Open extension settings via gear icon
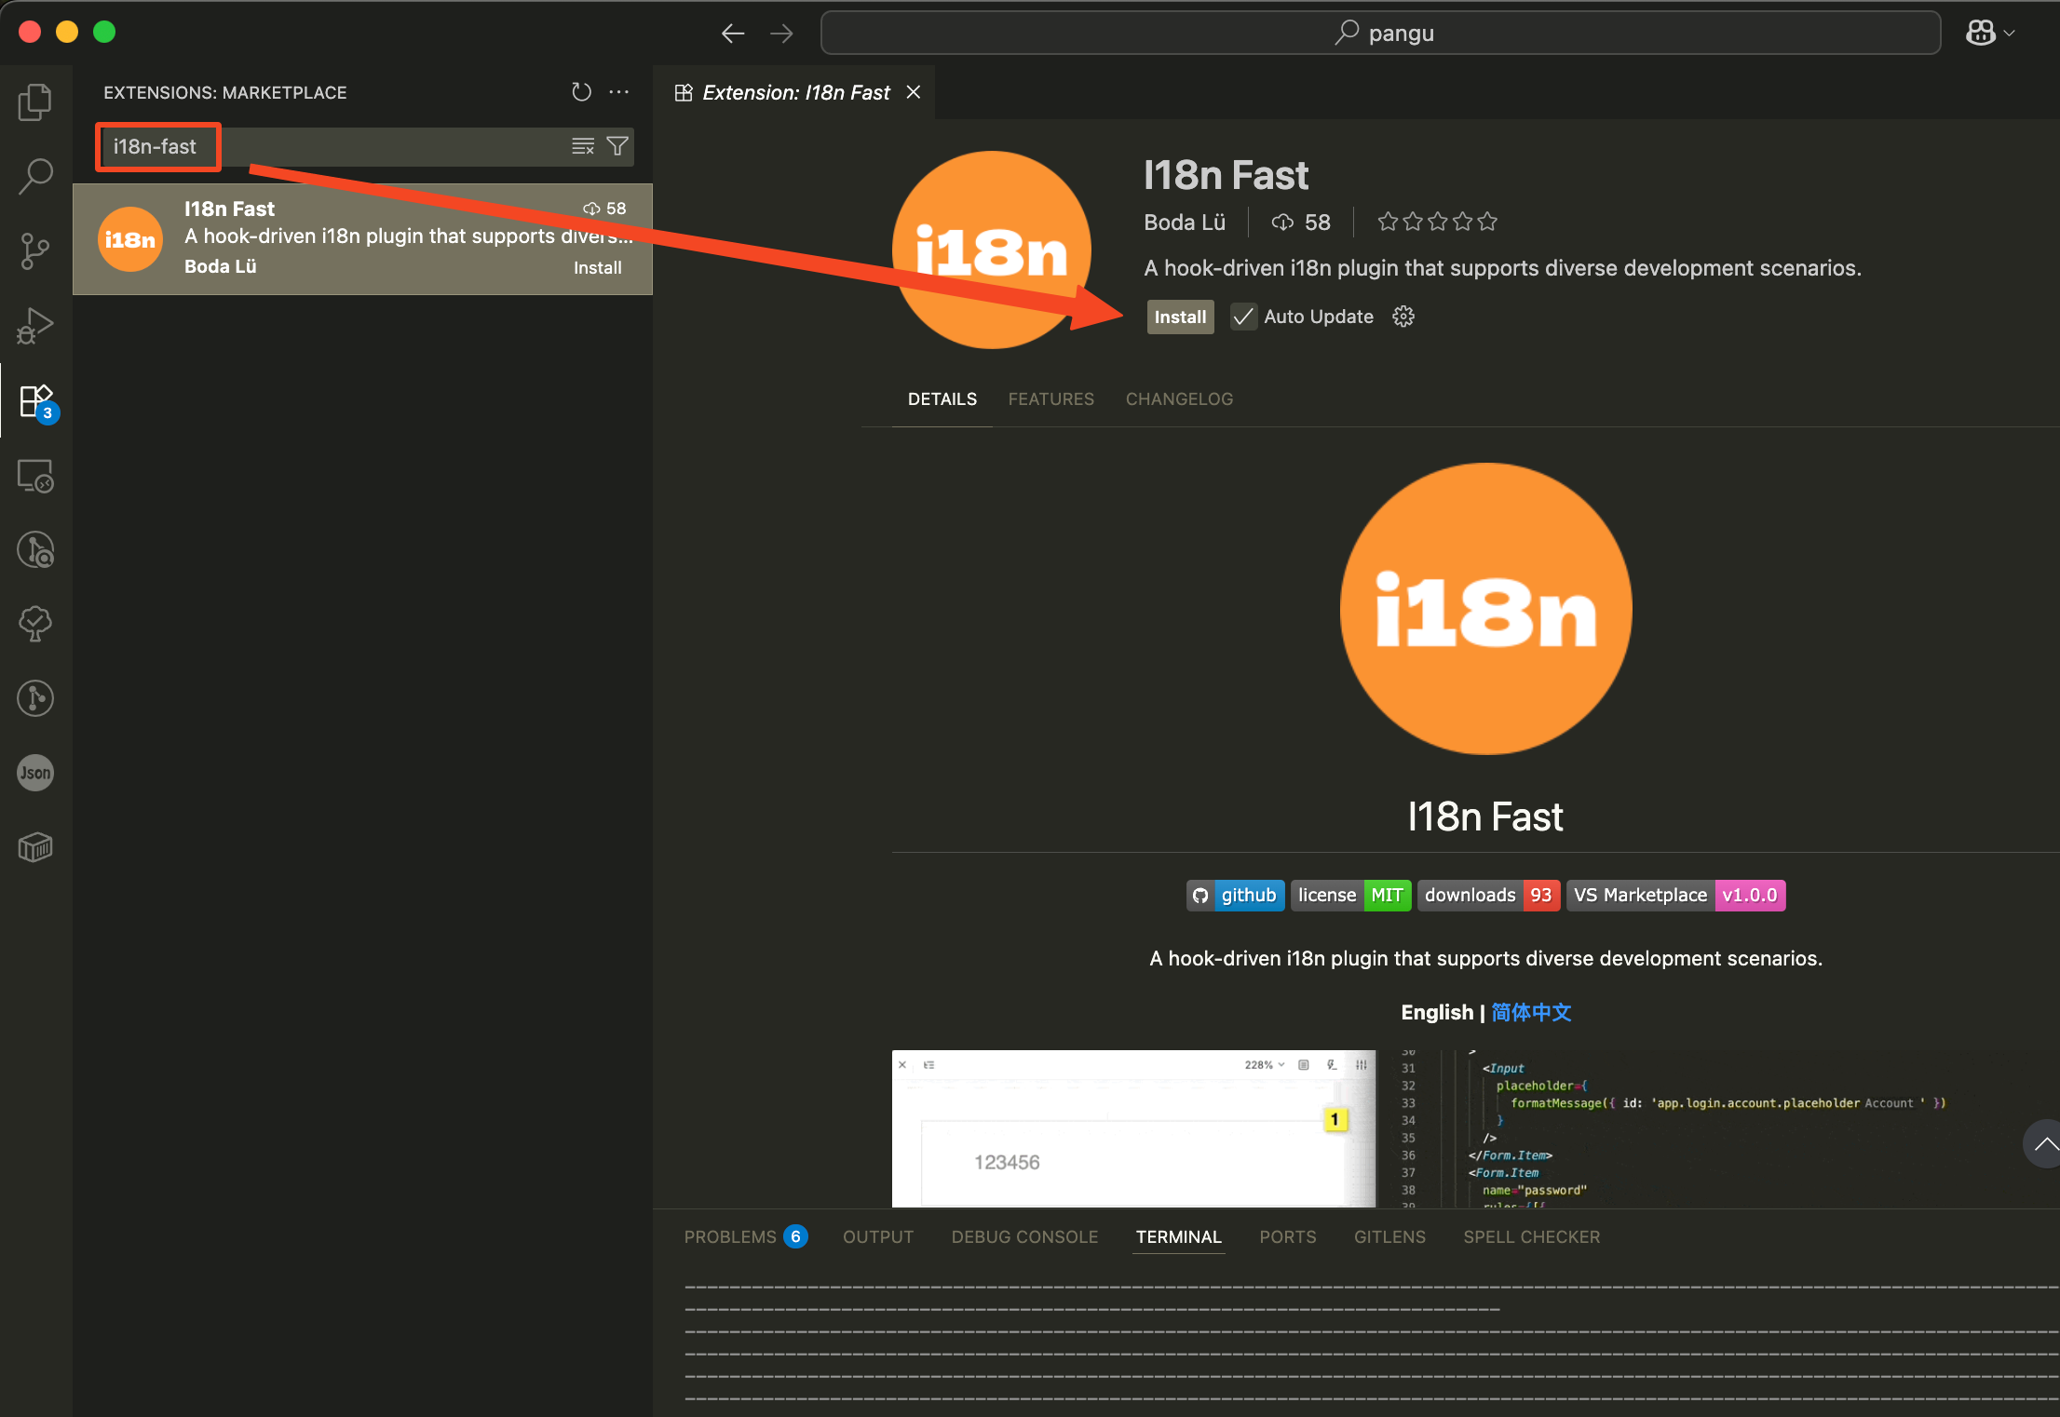2060x1417 pixels. pos(1403,316)
